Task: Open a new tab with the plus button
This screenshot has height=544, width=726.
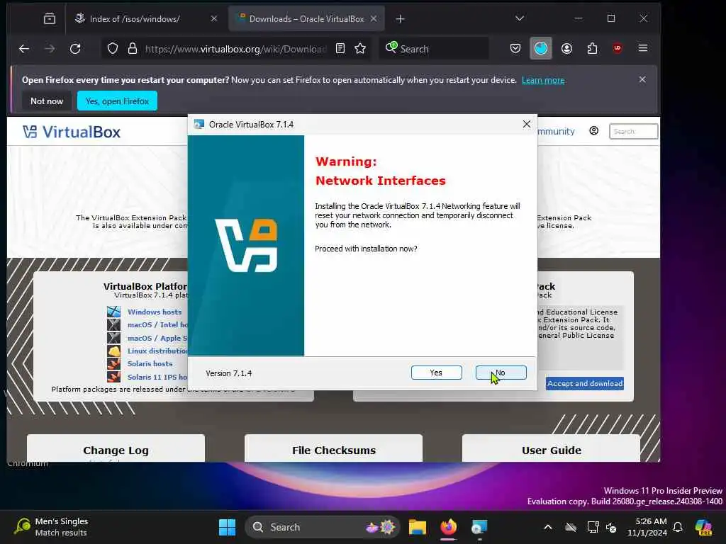Action: (401, 19)
